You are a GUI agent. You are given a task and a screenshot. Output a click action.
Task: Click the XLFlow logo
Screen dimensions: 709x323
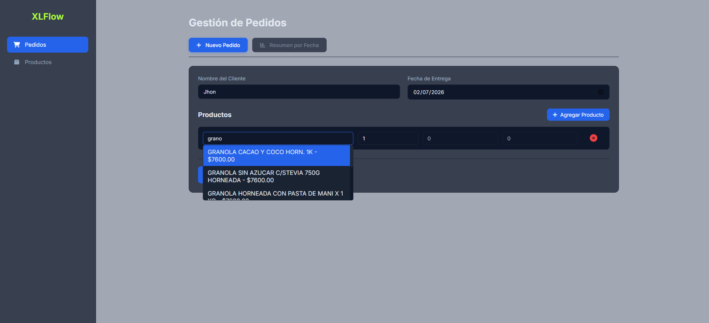click(47, 16)
